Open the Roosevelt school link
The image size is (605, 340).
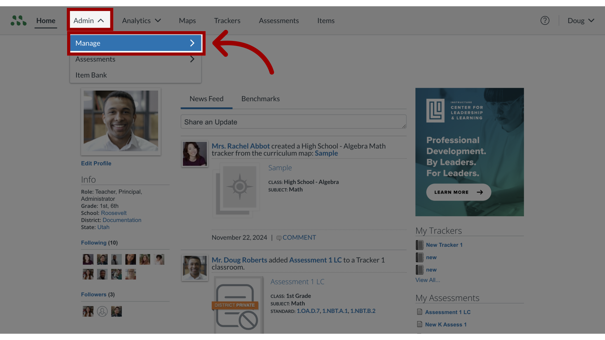click(114, 213)
